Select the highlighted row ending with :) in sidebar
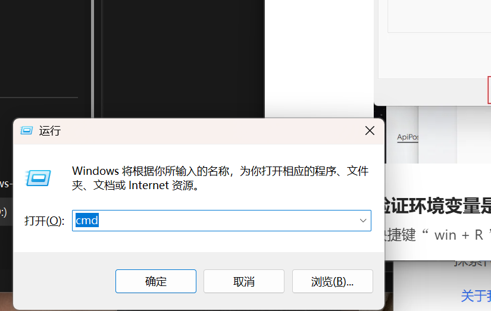 6,212
